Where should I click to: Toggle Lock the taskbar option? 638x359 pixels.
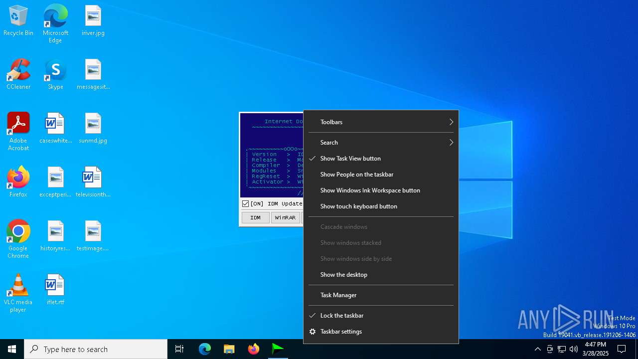(381, 316)
